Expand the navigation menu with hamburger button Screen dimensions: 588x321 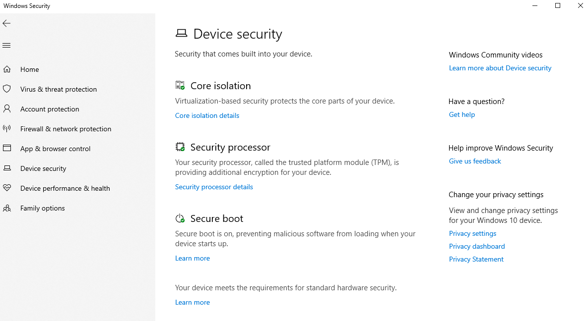pos(6,45)
